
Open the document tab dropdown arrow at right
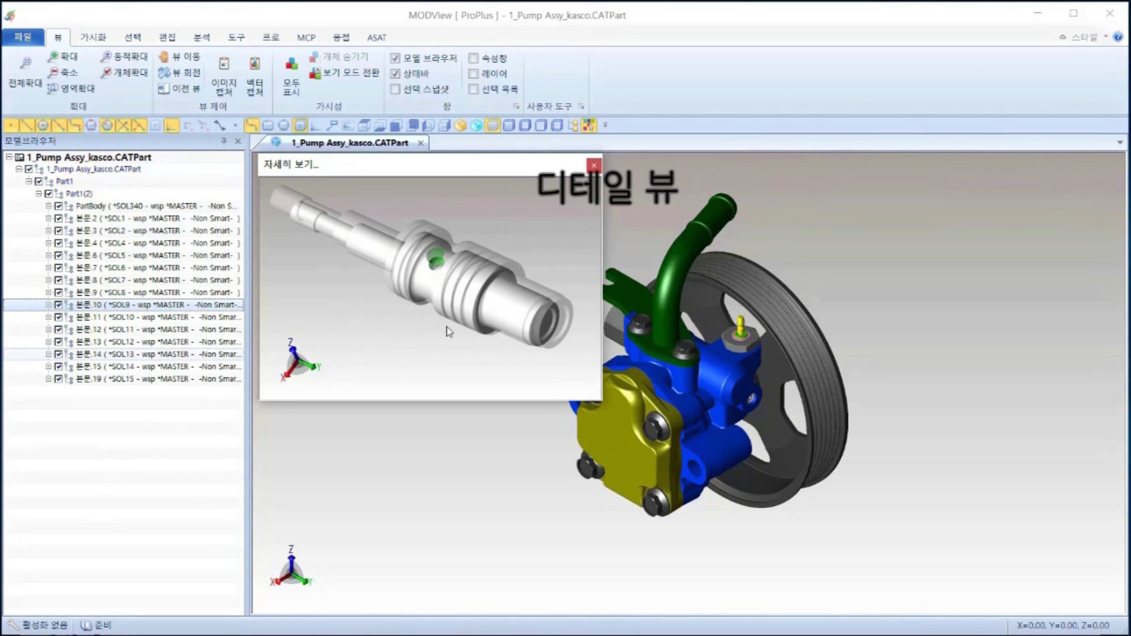coord(1119,142)
